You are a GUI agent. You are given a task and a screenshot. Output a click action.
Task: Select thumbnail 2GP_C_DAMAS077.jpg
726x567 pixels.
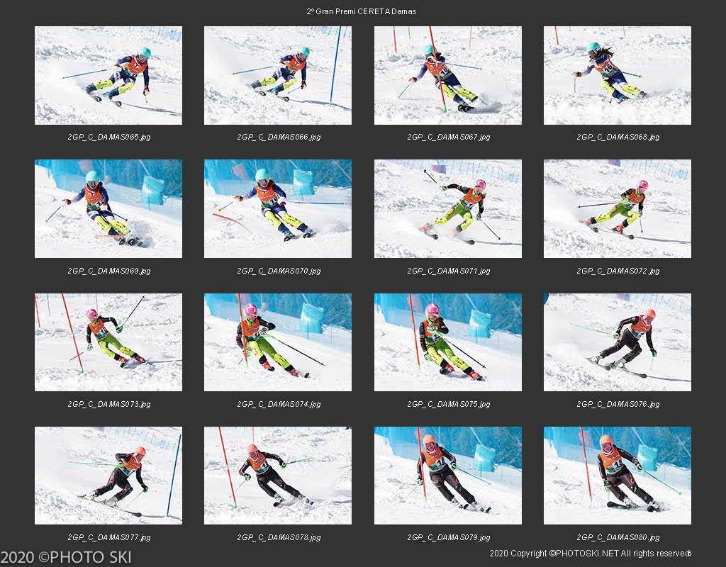pyautogui.click(x=108, y=476)
